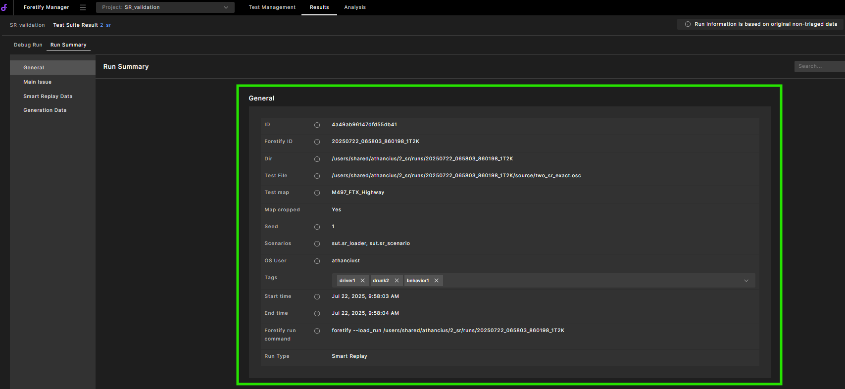Viewport: 845px width, 389px height.
Task: Remove the behavior1 tag
Action: pos(436,281)
